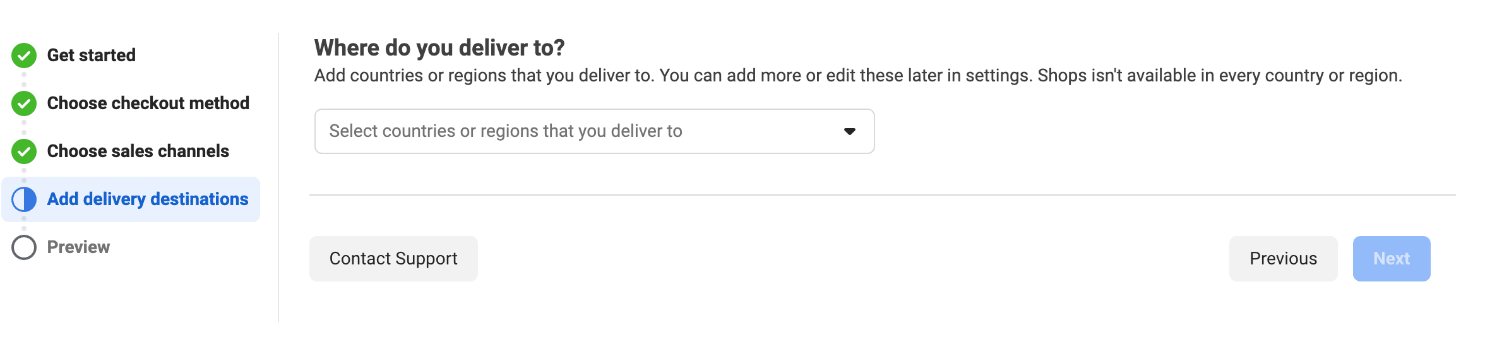Viewport: 1485px width, 337px height.
Task: Jump to the Preview step
Action: pyautogui.click(x=78, y=247)
